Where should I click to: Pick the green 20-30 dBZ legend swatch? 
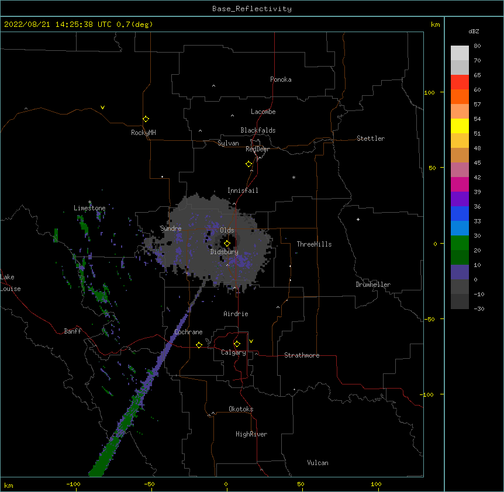pos(460,243)
